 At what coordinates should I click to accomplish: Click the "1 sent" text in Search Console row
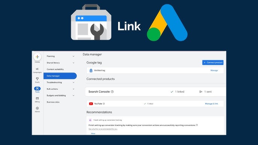[x=208, y=92]
